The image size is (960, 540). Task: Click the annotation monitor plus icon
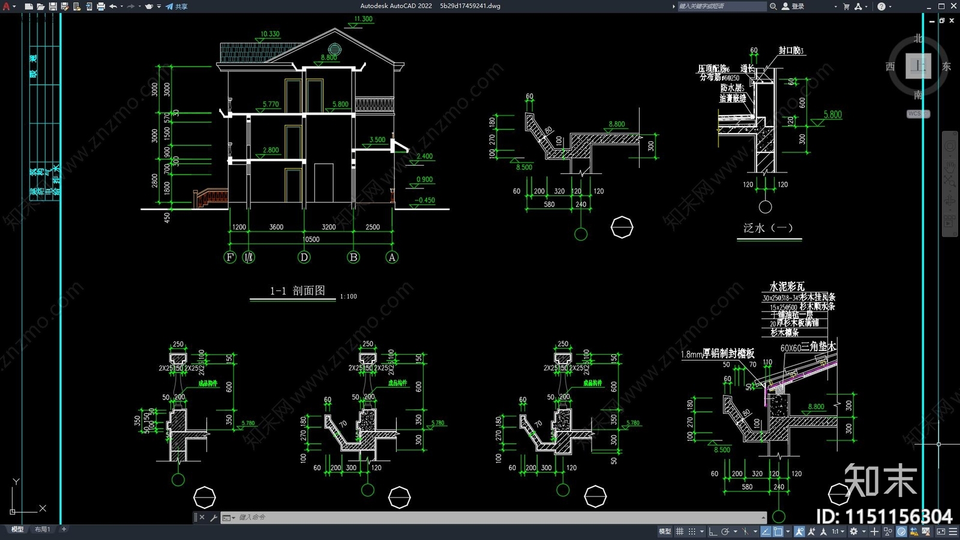[x=874, y=532]
